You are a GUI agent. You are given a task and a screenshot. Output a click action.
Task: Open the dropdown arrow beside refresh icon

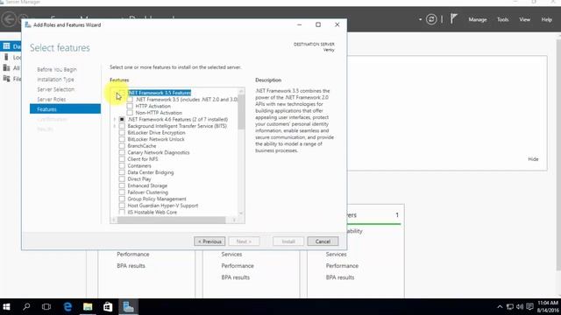[420, 19]
